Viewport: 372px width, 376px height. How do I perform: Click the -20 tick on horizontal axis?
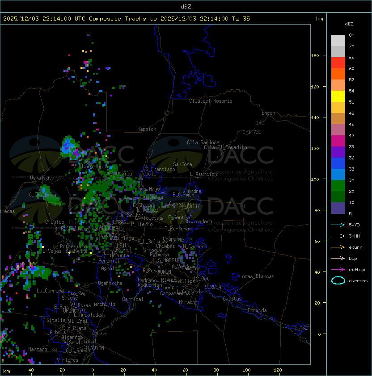click(x=60, y=370)
